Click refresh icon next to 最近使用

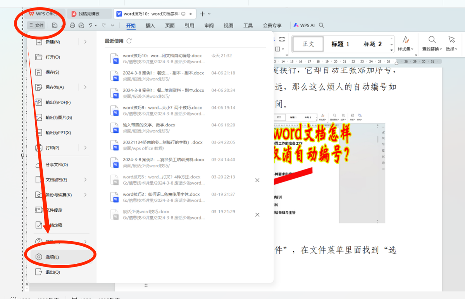[129, 41]
